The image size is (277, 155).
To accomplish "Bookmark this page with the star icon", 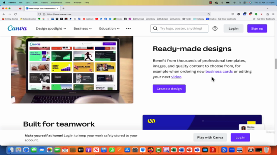I will [209, 14].
